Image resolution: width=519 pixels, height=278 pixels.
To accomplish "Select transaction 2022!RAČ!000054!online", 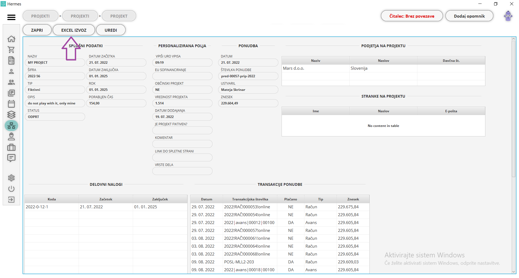I will coord(280,215).
